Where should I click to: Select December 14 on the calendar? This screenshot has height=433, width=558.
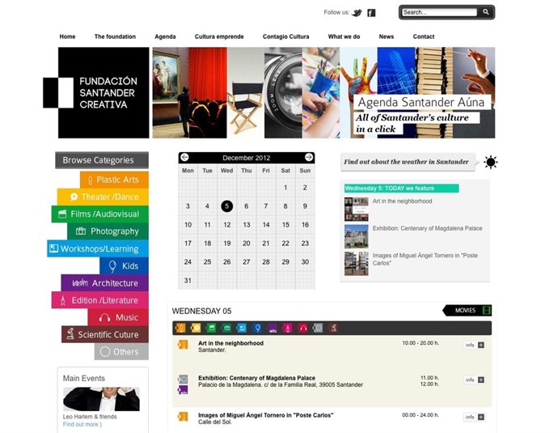(x=266, y=225)
